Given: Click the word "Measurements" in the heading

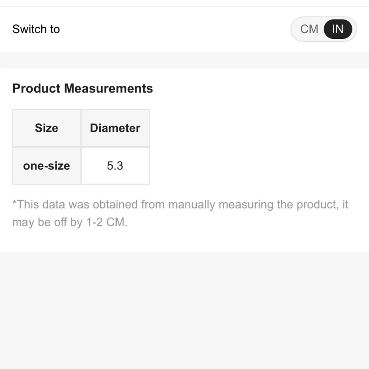Looking at the screenshot, I should [108, 89].
